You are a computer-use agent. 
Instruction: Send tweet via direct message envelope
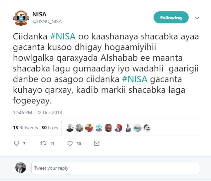[x=96, y=143]
